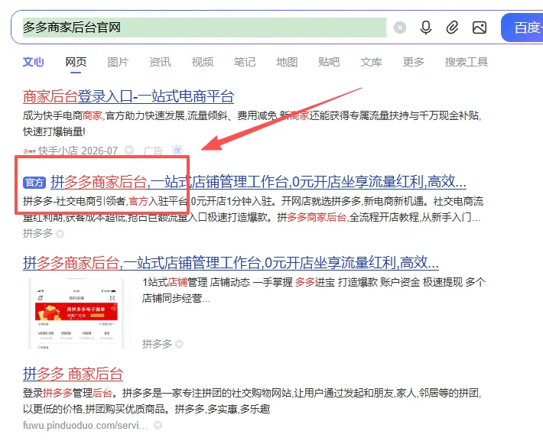Open the 拼多多 app screenshot thumbnail
The width and height of the screenshot is (543, 441).
pyautogui.click(x=76, y=313)
